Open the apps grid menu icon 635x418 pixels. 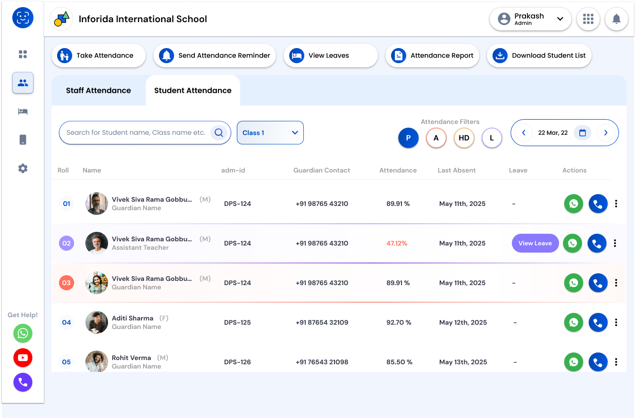(588, 19)
